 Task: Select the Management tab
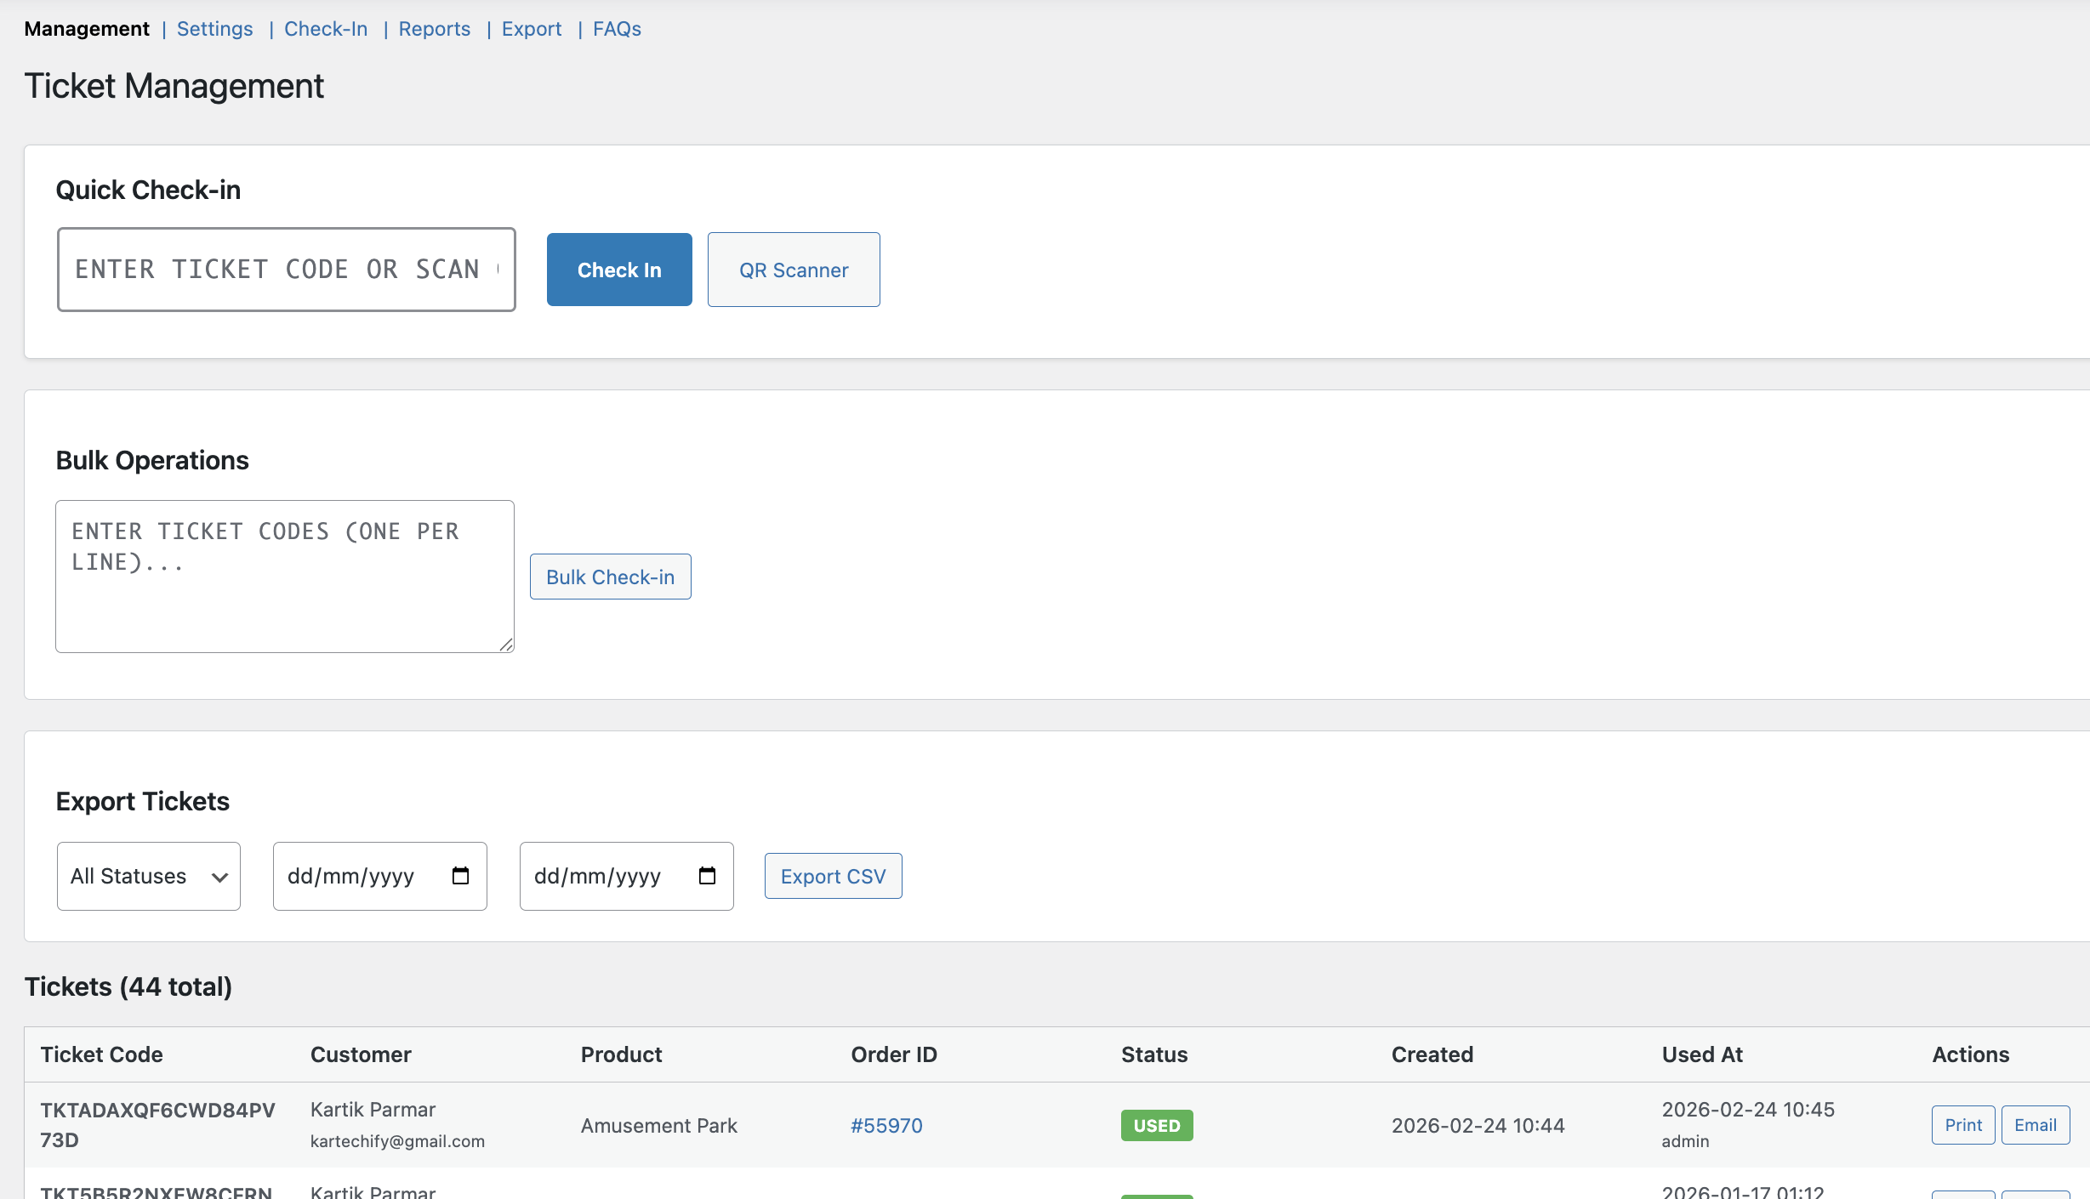pyautogui.click(x=87, y=29)
